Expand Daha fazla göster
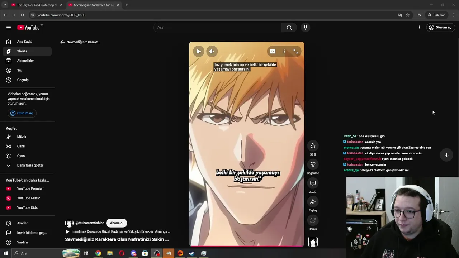 (27, 166)
